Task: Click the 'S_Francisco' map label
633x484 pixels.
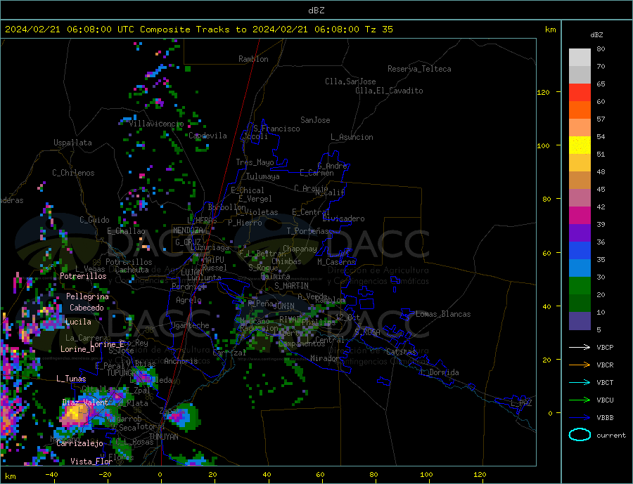Action: pos(276,129)
